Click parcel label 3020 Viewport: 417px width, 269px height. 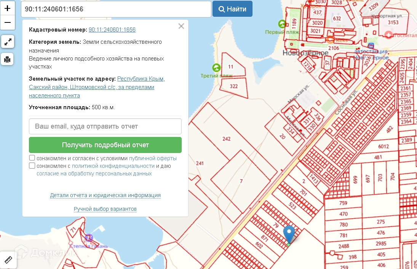click(x=317, y=23)
